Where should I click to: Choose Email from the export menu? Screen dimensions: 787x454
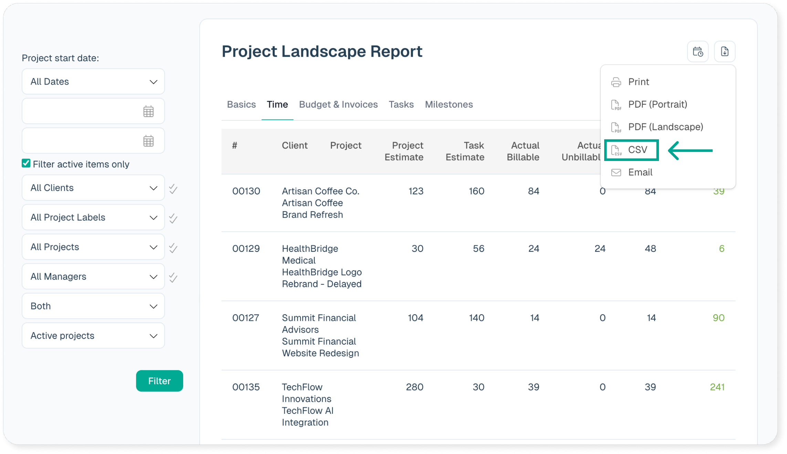(x=640, y=172)
